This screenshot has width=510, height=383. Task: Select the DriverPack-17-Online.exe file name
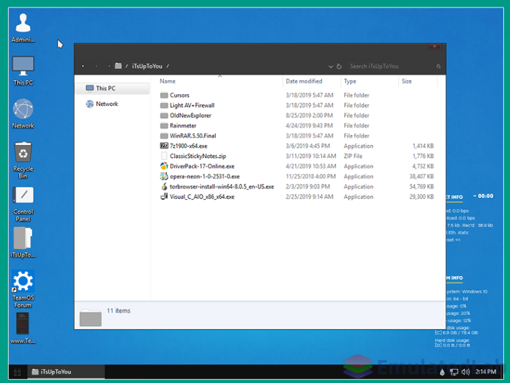click(x=202, y=166)
